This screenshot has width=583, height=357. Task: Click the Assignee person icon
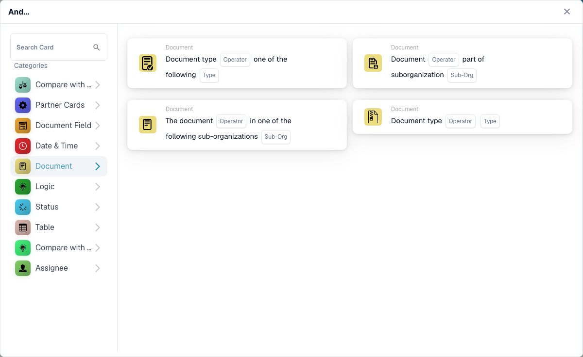pyautogui.click(x=23, y=268)
